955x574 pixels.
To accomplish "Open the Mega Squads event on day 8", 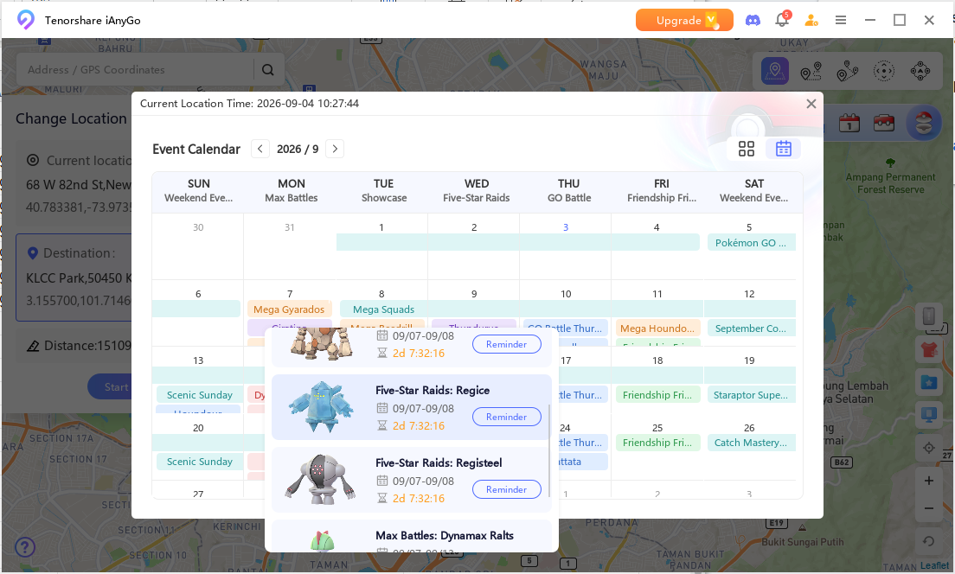I will (x=383, y=309).
